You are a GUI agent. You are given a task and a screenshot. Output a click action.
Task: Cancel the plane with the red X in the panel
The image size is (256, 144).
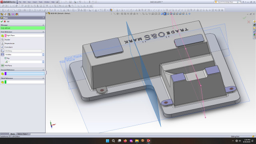[x=5, y=21]
